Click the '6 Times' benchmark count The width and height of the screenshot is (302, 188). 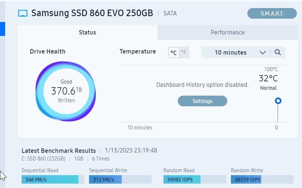point(101,159)
